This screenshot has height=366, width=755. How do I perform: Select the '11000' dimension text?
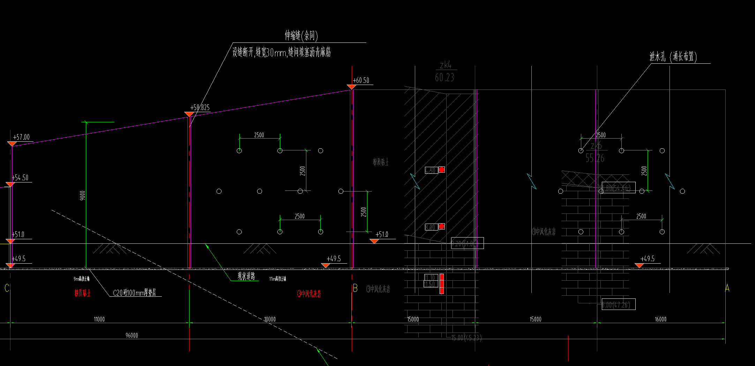(x=99, y=319)
